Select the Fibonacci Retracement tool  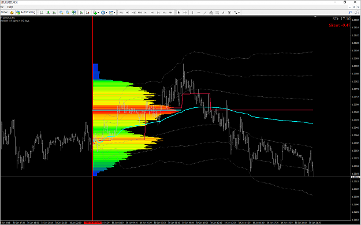217,13
